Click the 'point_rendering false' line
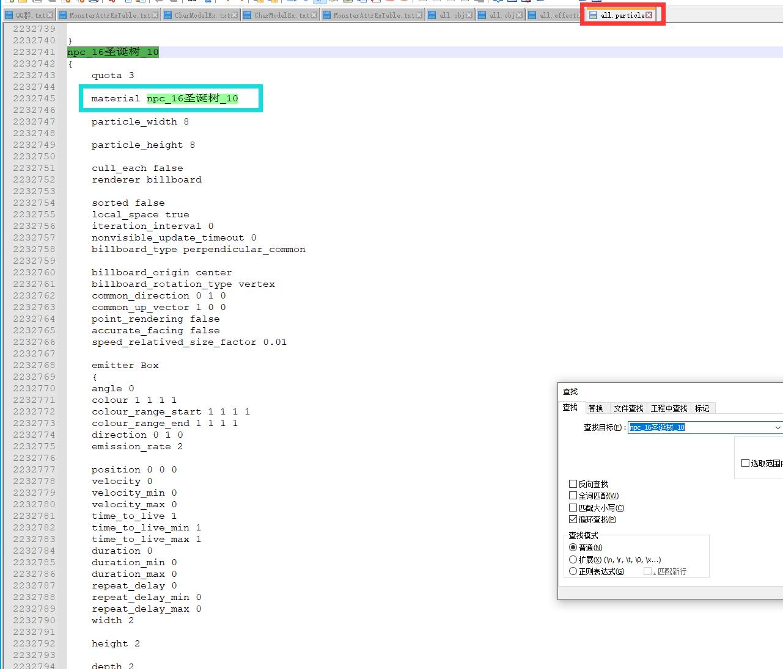The height and width of the screenshot is (669, 783). click(x=156, y=319)
